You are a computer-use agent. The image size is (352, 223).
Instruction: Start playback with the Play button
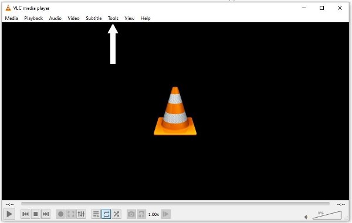pyautogui.click(x=9, y=214)
